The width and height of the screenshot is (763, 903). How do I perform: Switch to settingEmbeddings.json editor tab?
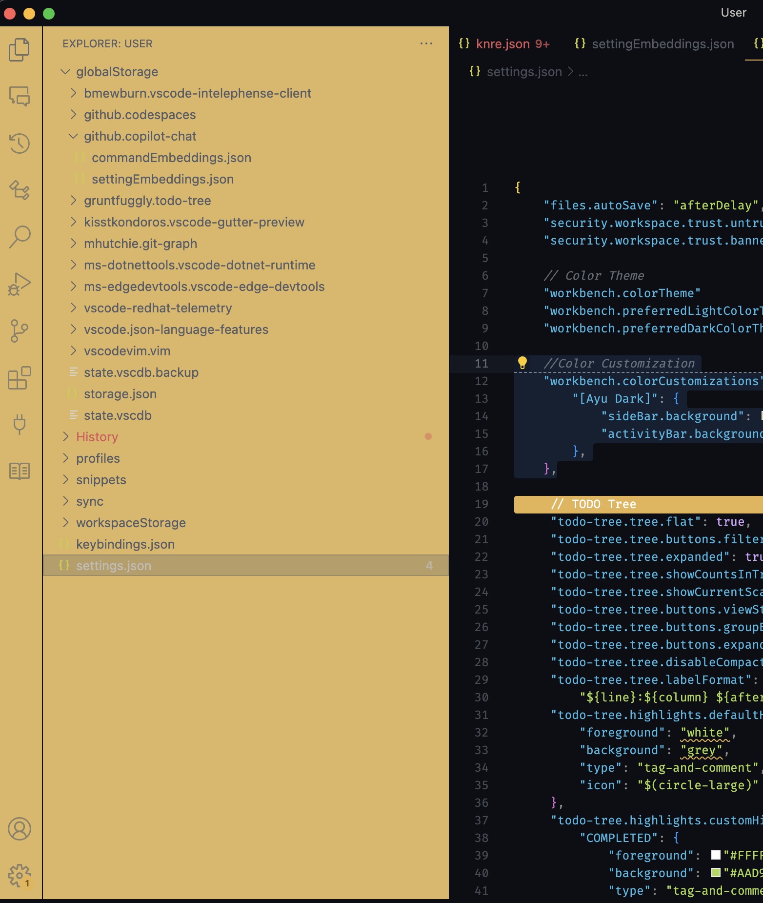(x=654, y=44)
